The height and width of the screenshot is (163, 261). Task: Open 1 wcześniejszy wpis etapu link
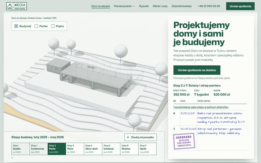pos(201,107)
